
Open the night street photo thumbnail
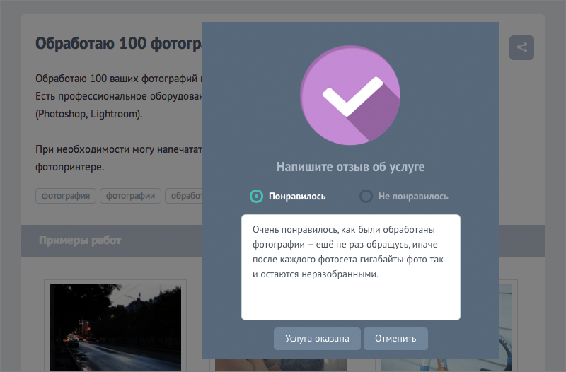(115, 327)
